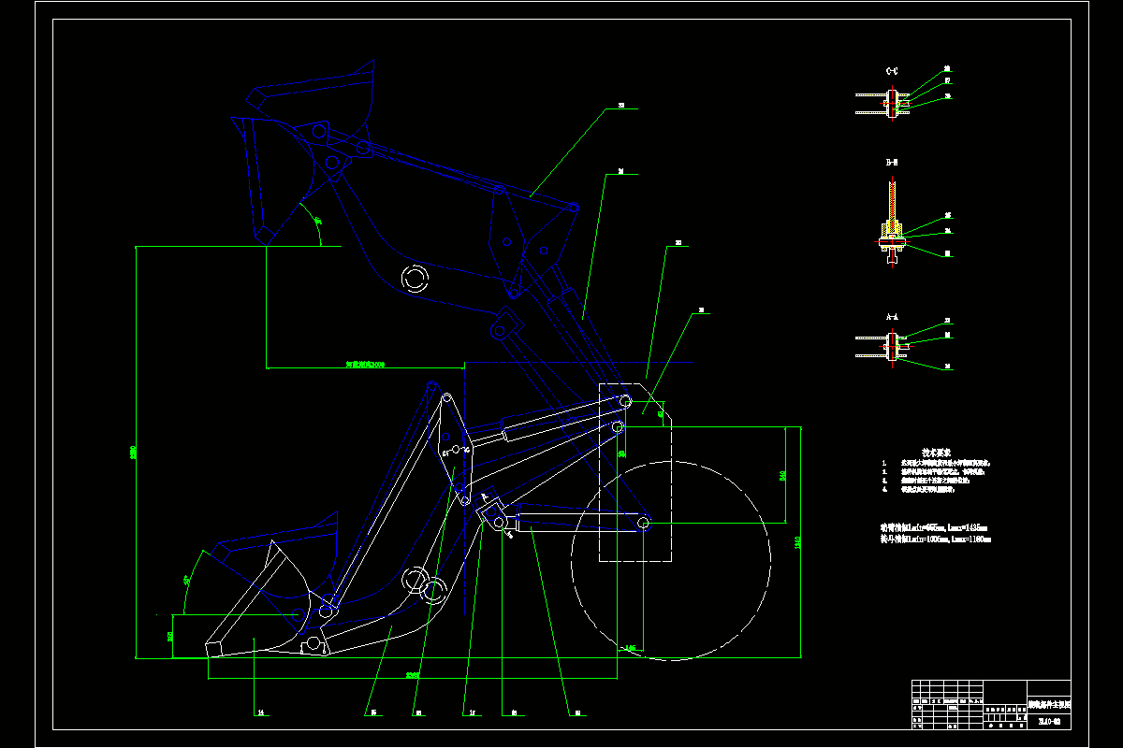Click part number label "17" at the drawing bottom
Viewport: 1123px width, 748px height.
[473, 713]
